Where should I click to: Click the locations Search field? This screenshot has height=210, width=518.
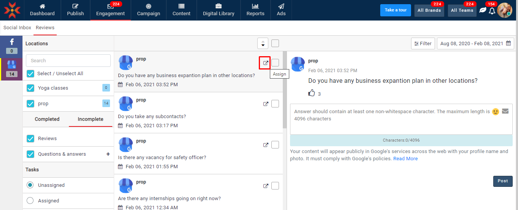point(68,61)
